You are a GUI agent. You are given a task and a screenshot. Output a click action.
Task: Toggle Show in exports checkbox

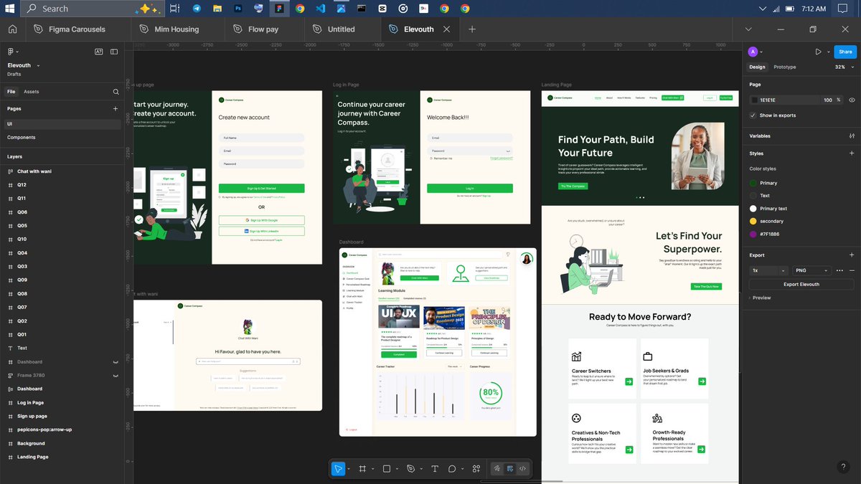[753, 115]
